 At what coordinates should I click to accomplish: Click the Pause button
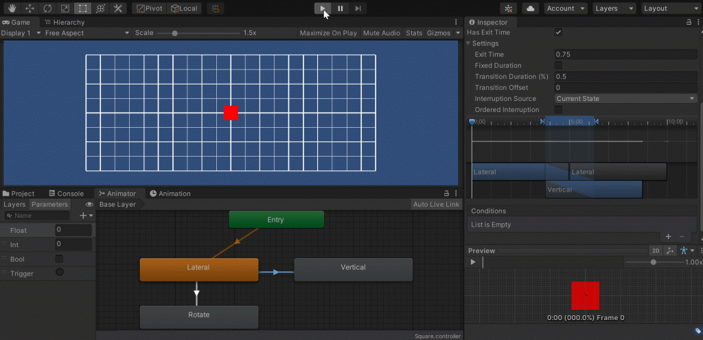click(340, 8)
